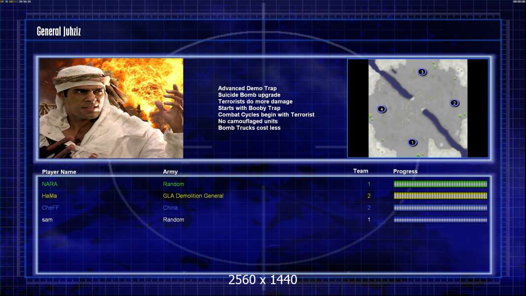Click the Army column header
Image resolution: width=526 pixels, height=296 pixels.
point(170,172)
